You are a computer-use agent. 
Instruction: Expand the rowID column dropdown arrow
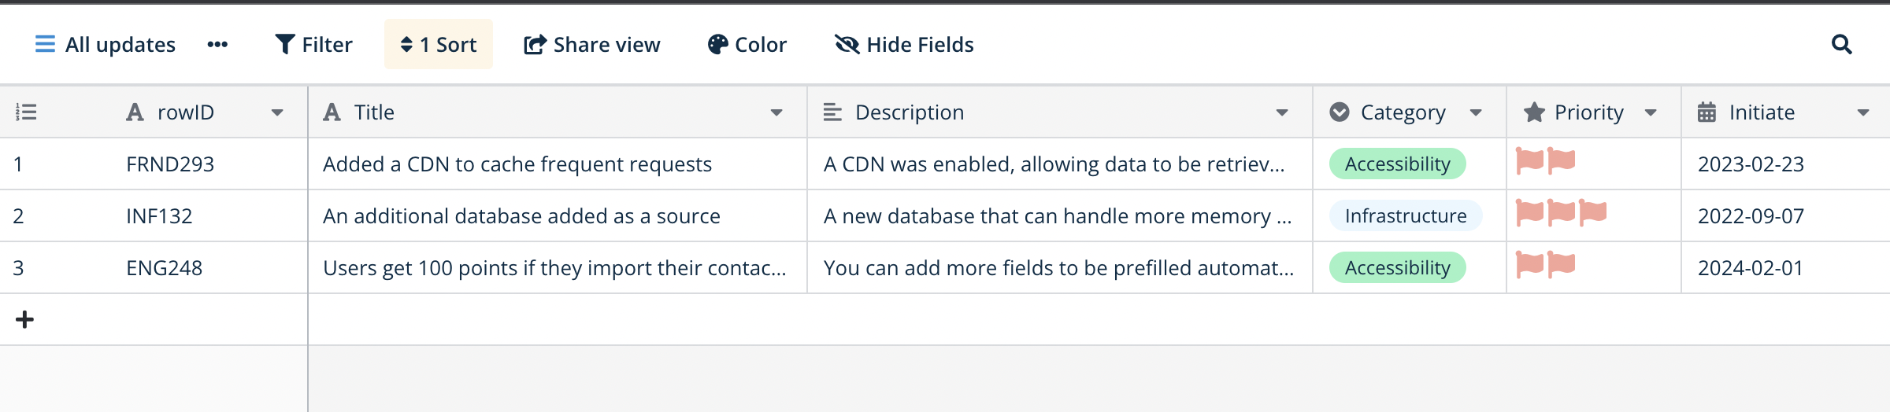click(x=277, y=112)
